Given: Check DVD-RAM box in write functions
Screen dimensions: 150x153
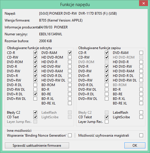Looking at the screenshot, I should [141, 53].
